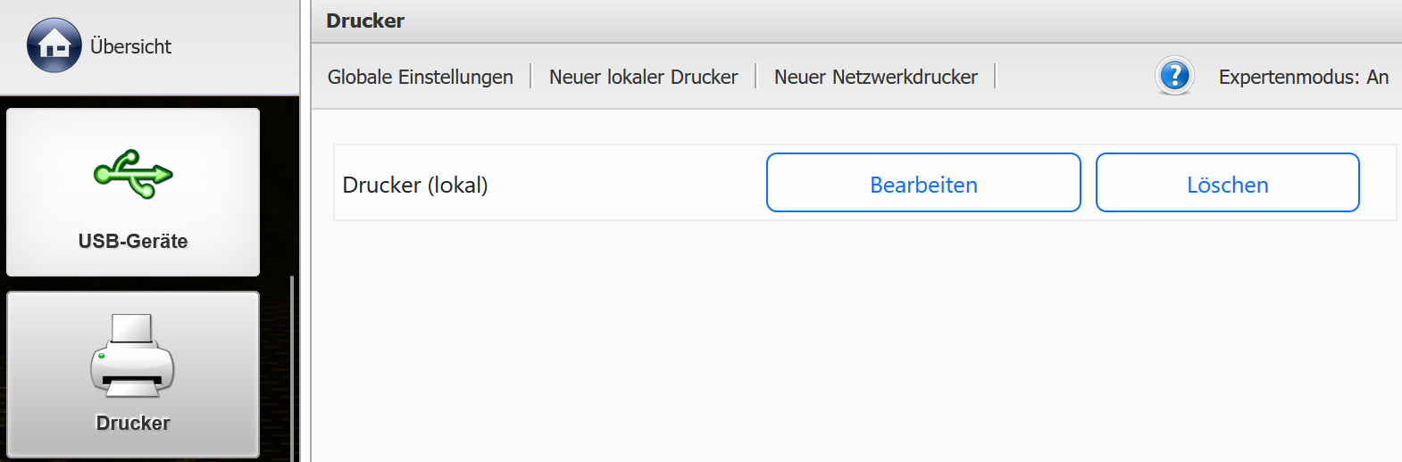This screenshot has width=1402, height=462.
Task: Click separator after Neuer Netzwerkdrucker
Action: coord(995,77)
